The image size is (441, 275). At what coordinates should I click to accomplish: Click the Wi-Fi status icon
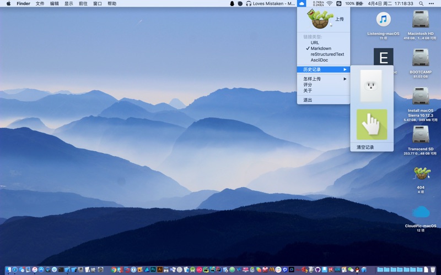tap(330, 3)
